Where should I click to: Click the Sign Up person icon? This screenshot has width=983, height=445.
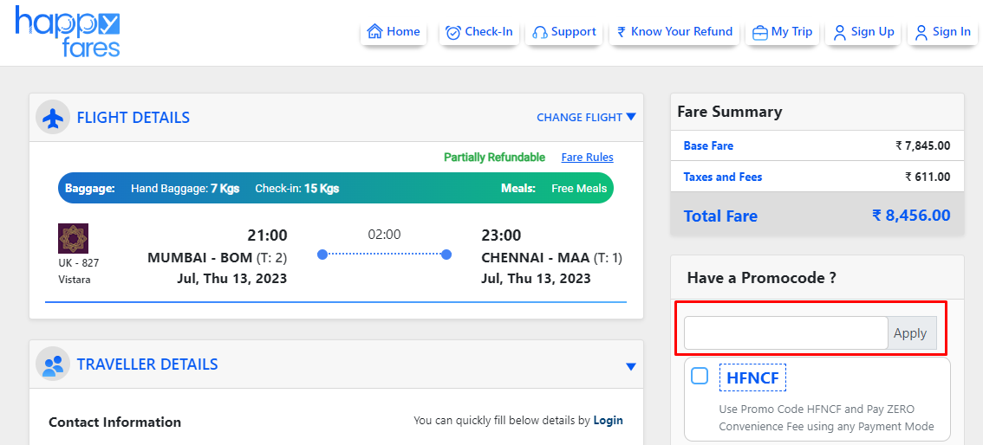(x=839, y=32)
